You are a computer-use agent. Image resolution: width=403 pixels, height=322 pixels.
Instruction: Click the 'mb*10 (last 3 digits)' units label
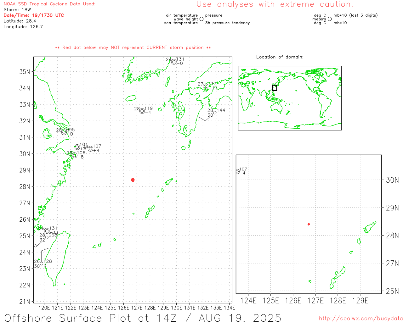click(x=355, y=15)
